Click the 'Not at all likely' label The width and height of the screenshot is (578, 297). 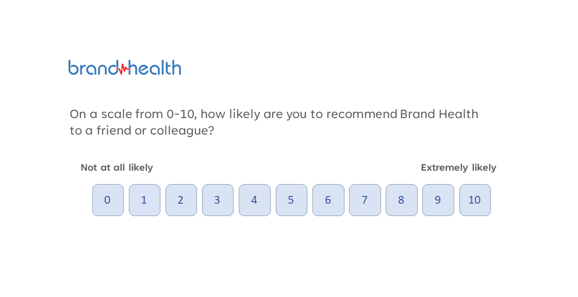[x=117, y=168]
